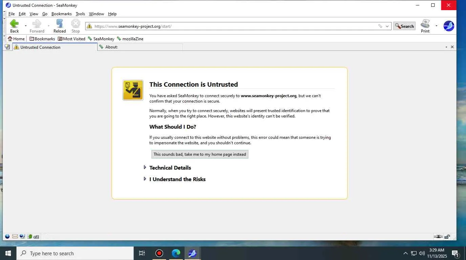Show hidden system tray icons
Screen dimensions: 466x260
[405, 253]
